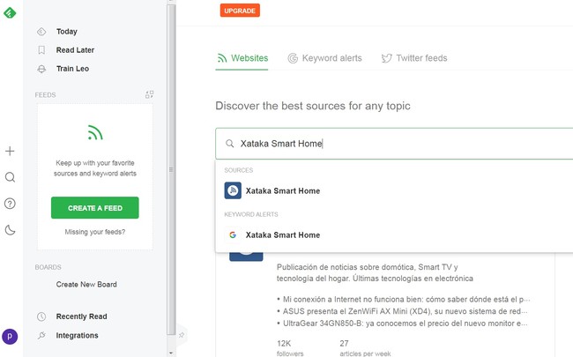Click the Xataka source icon in suggestions

tap(233, 190)
